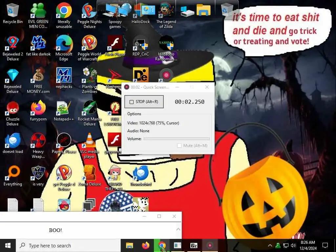The image size is (336, 252).
Task: Open the clock showing 8:26 AM
Action: (x=308, y=245)
